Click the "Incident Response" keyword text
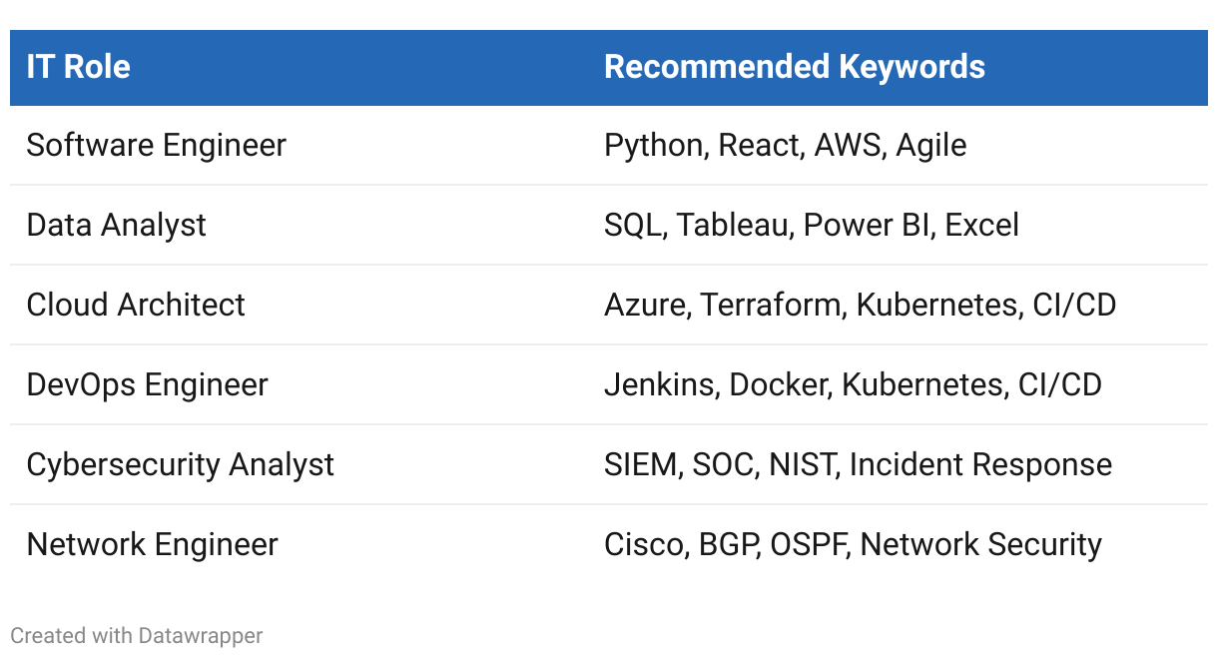The image size is (1218, 659). point(979,464)
